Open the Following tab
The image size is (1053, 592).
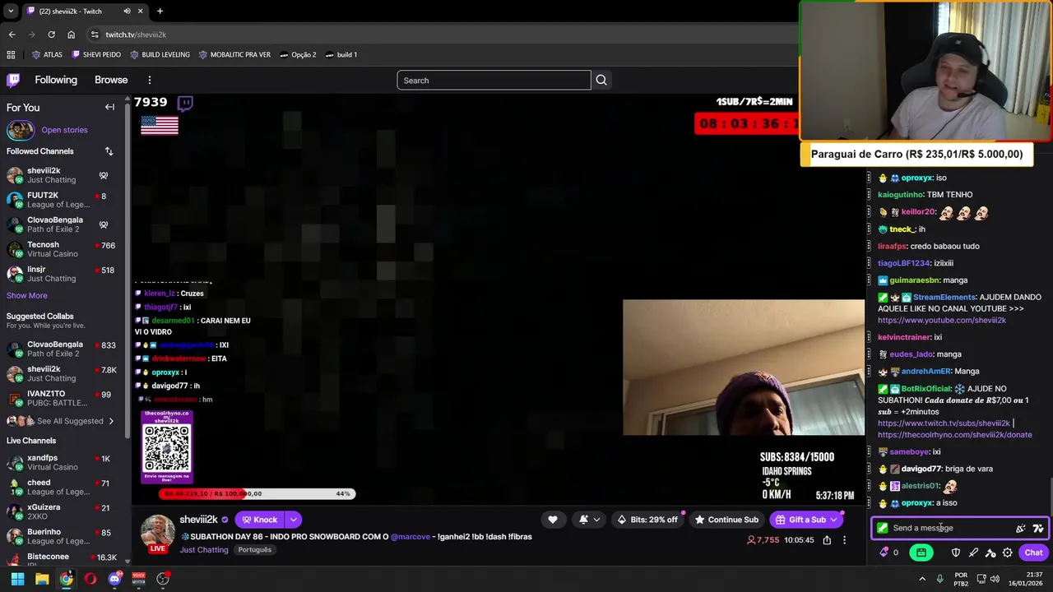pyautogui.click(x=56, y=80)
